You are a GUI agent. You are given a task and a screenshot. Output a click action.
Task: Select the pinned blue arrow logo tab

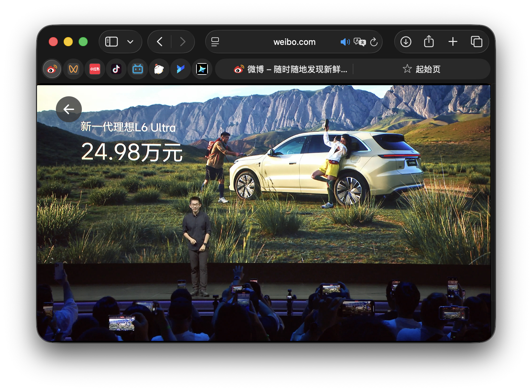(x=181, y=69)
